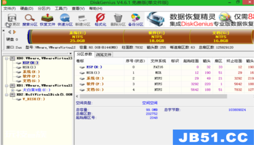Select the 系统(E:) row label in partition table
This screenshot has height=145, width=254.
click(95, 79)
